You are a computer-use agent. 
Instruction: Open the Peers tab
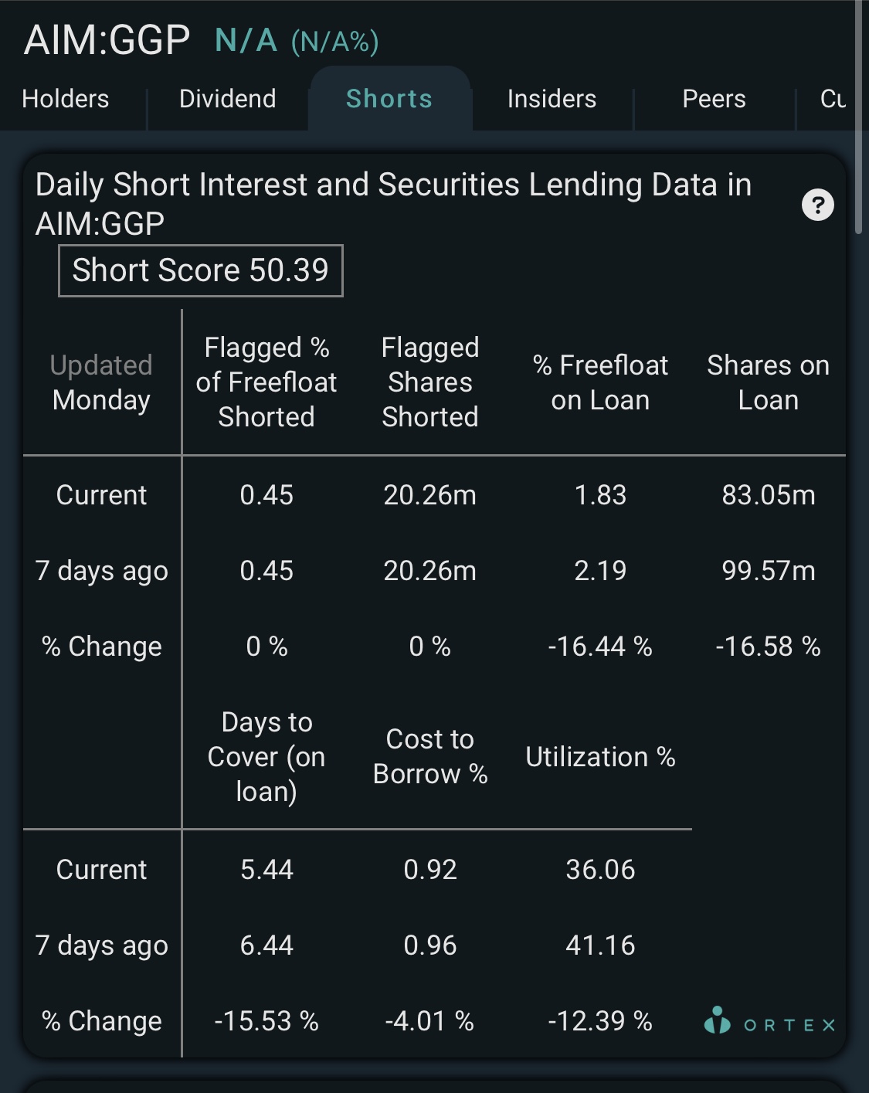[x=714, y=99]
